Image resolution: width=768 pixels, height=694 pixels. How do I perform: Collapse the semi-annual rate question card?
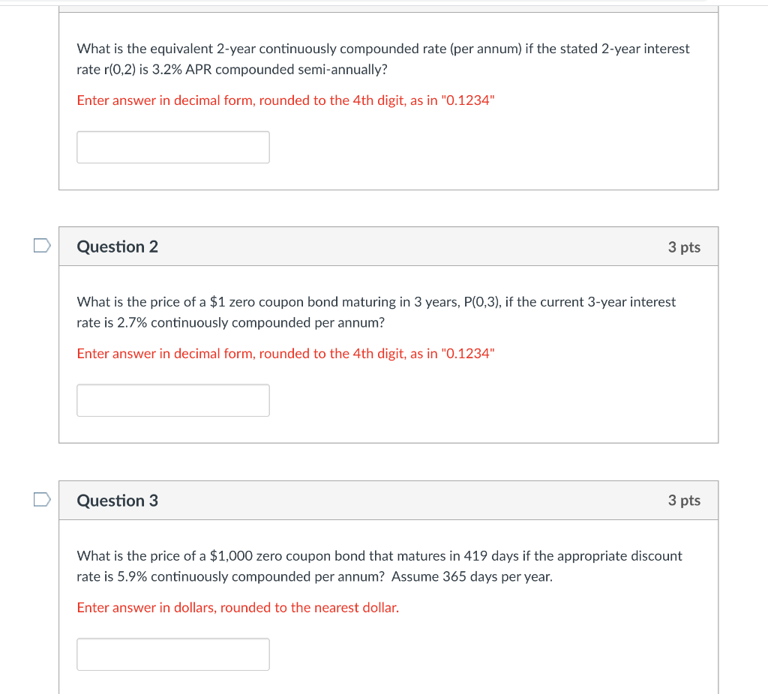point(388,6)
